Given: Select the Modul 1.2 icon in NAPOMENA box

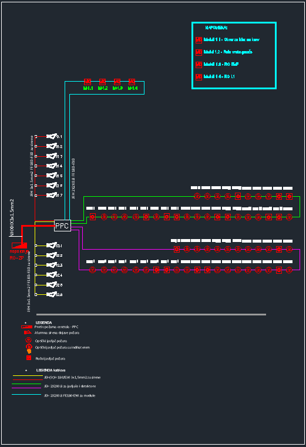Looking at the screenshot, I should (x=199, y=52).
